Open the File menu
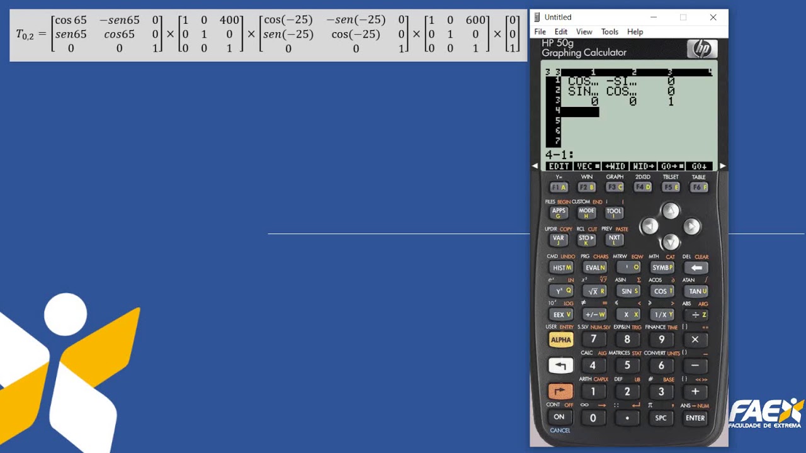 click(540, 31)
